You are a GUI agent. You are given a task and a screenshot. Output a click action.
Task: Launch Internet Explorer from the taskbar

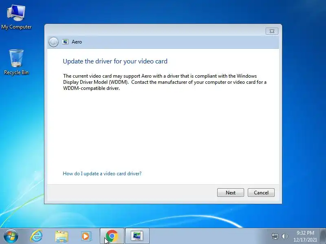coord(36,236)
